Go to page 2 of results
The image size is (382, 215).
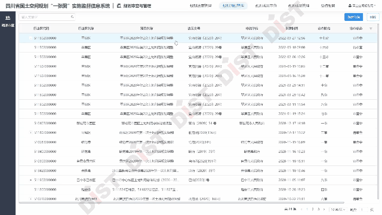click(313, 209)
